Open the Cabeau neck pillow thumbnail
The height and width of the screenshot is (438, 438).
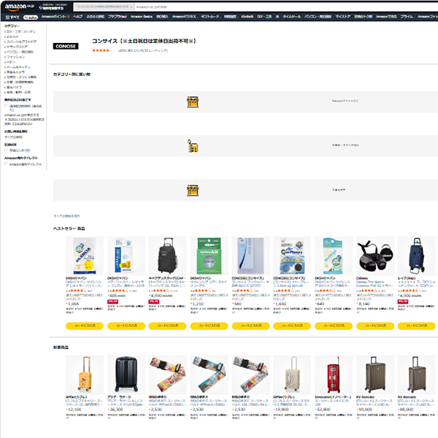pos(375,256)
